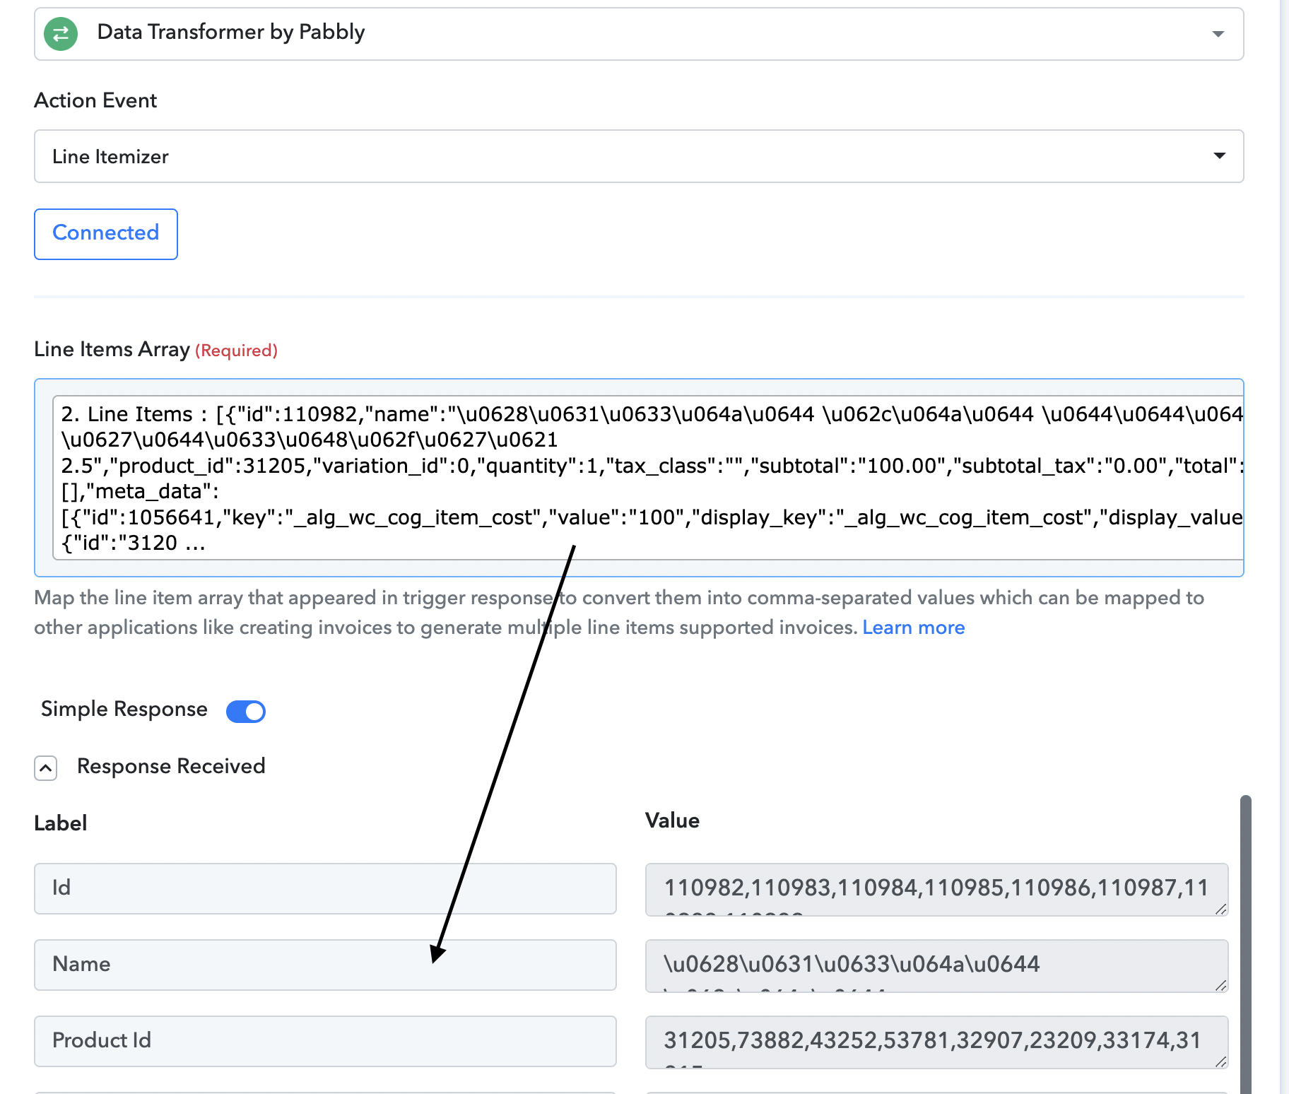Image resolution: width=1289 pixels, height=1094 pixels.
Task: Click the Label column header
Action: 61,823
